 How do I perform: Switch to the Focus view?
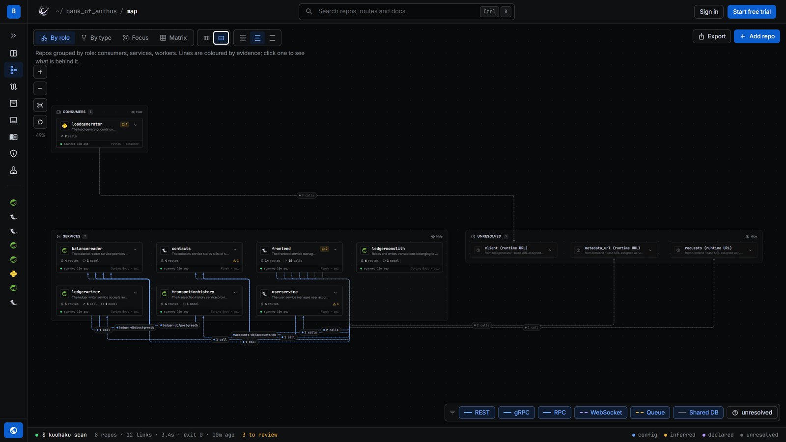click(x=136, y=38)
